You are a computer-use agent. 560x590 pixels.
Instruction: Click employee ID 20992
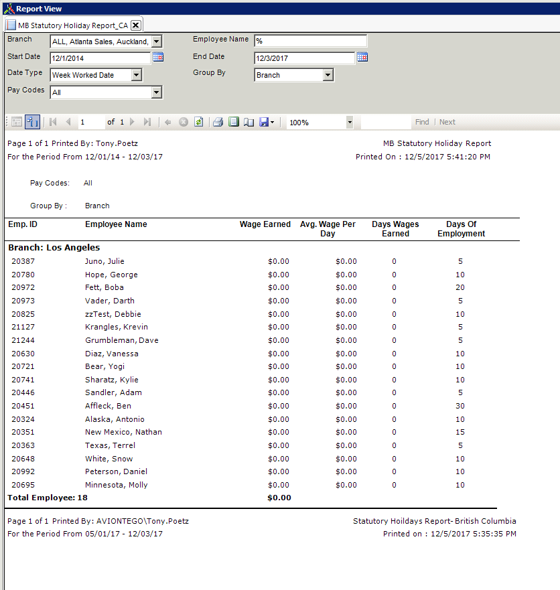(23, 471)
